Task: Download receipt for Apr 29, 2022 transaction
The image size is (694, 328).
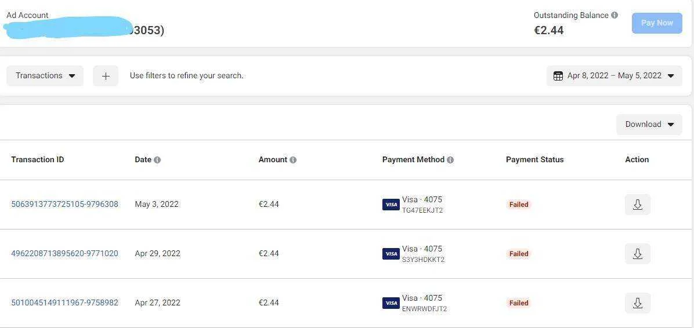Action: [637, 254]
